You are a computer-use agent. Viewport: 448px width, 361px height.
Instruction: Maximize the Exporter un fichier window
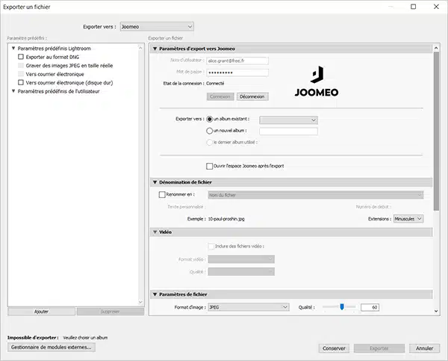coord(413,7)
